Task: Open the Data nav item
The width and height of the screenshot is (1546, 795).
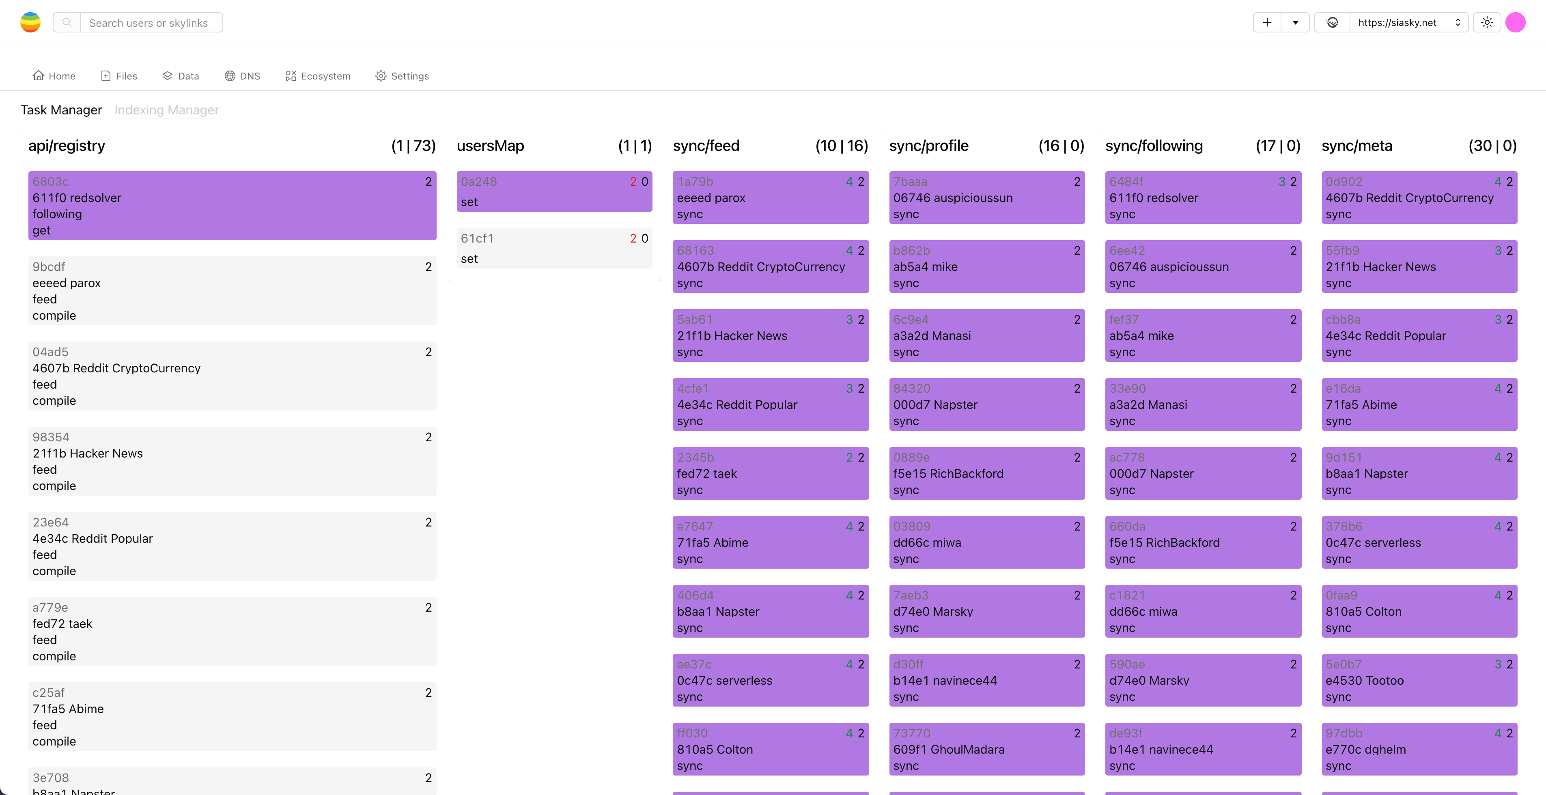Action: [x=181, y=75]
